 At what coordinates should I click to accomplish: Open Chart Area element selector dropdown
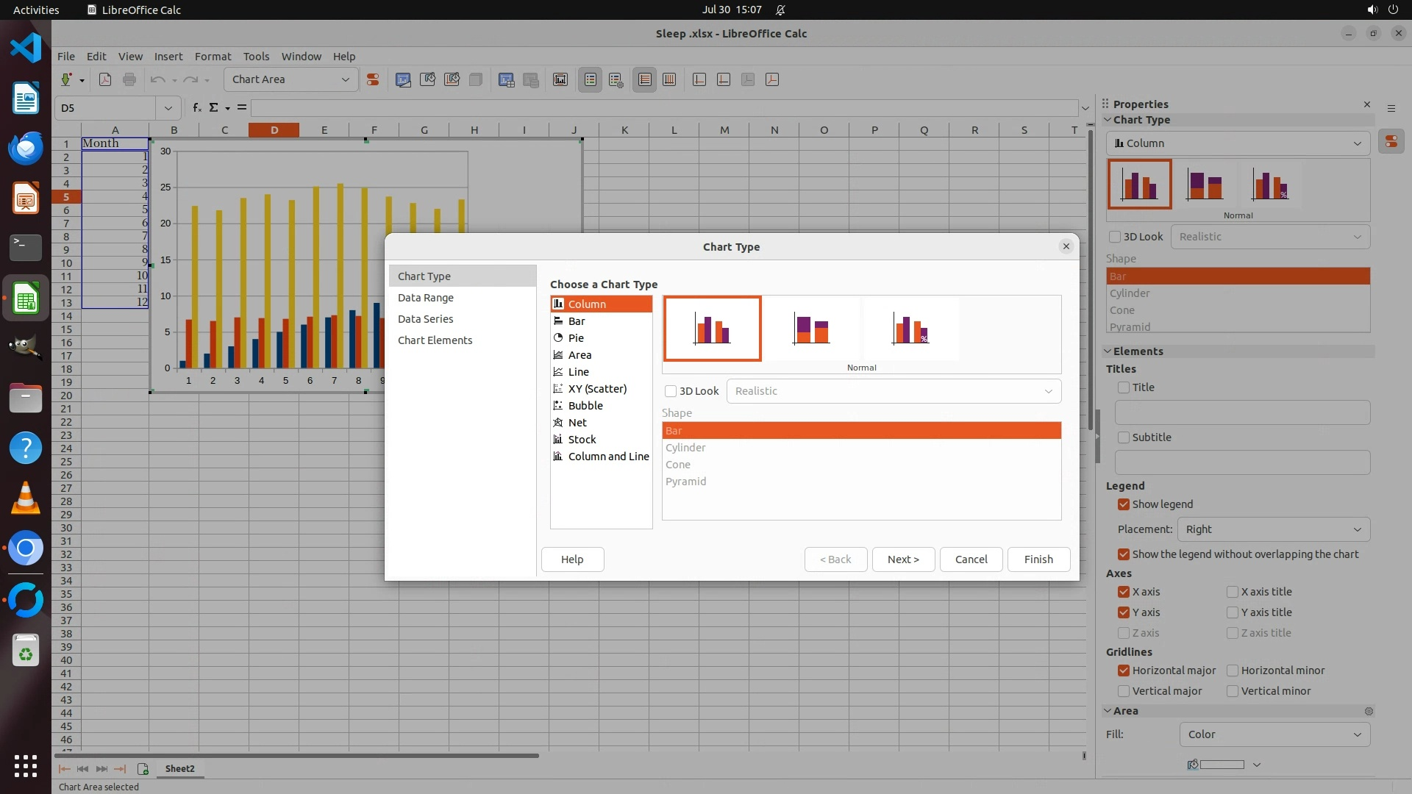345,79
